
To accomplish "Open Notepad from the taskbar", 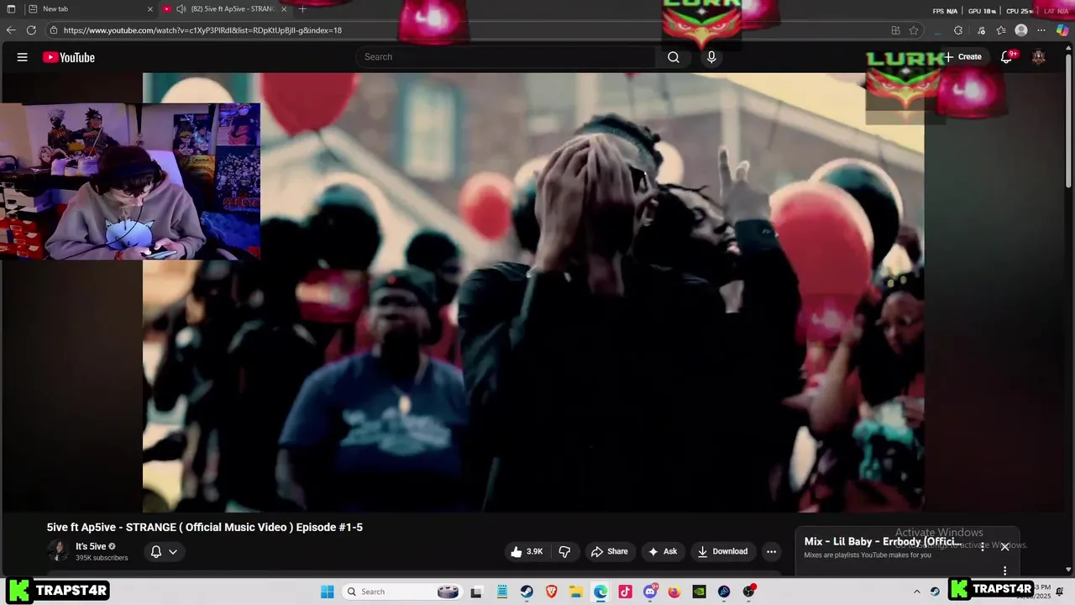I will [x=501, y=592].
